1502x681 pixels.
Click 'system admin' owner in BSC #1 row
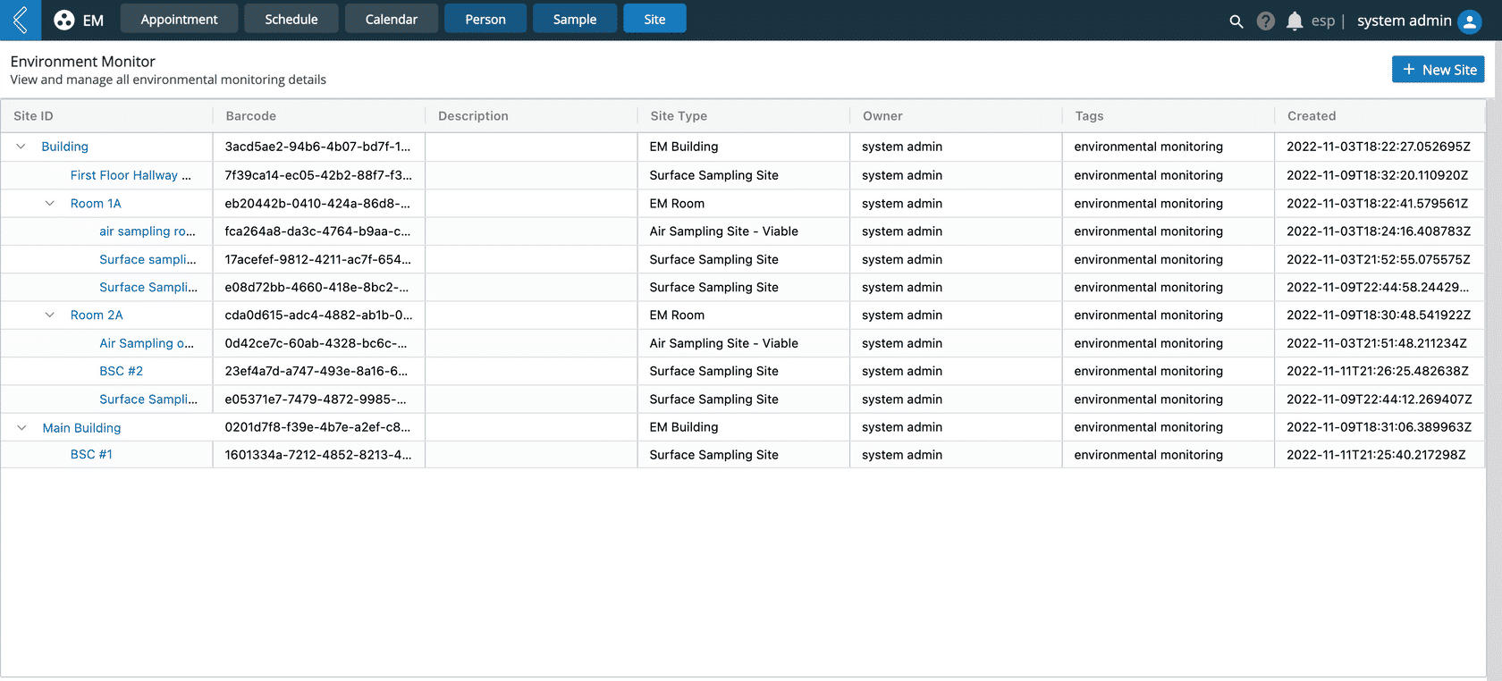[902, 455]
